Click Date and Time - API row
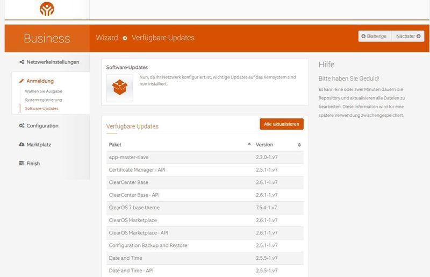The image size is (430, 277). [x=205, y=271]
